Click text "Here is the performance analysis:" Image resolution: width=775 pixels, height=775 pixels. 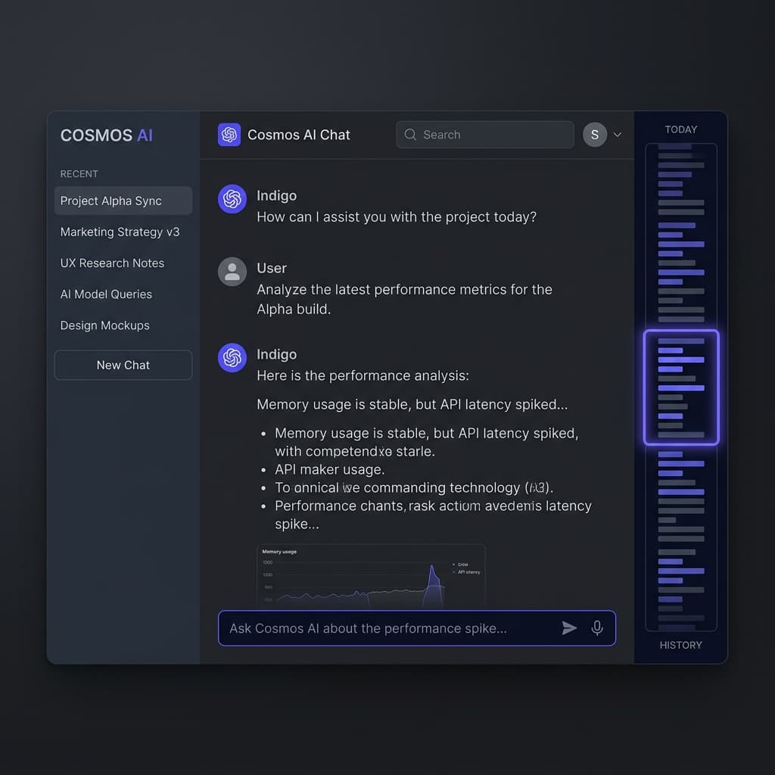(363, 375)
